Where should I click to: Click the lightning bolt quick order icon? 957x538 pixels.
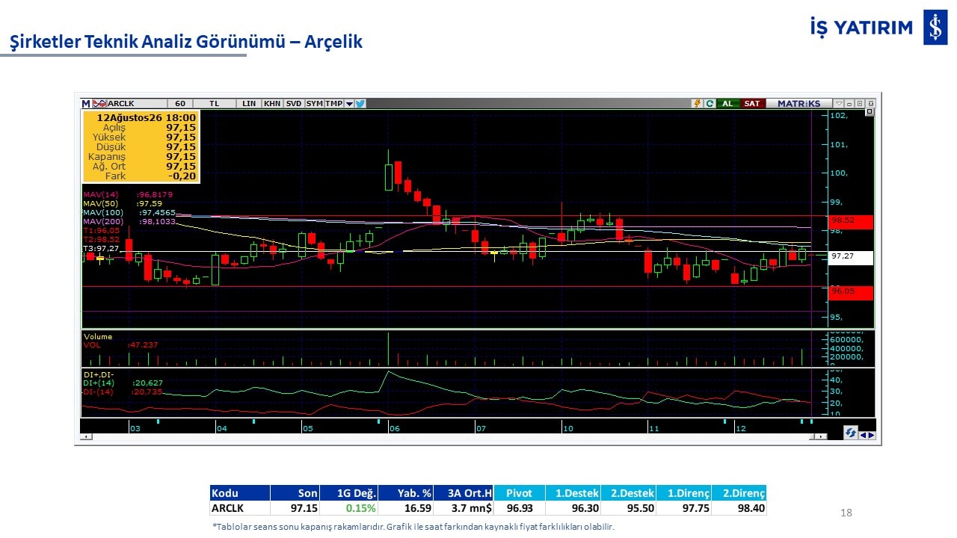point(698,103)
